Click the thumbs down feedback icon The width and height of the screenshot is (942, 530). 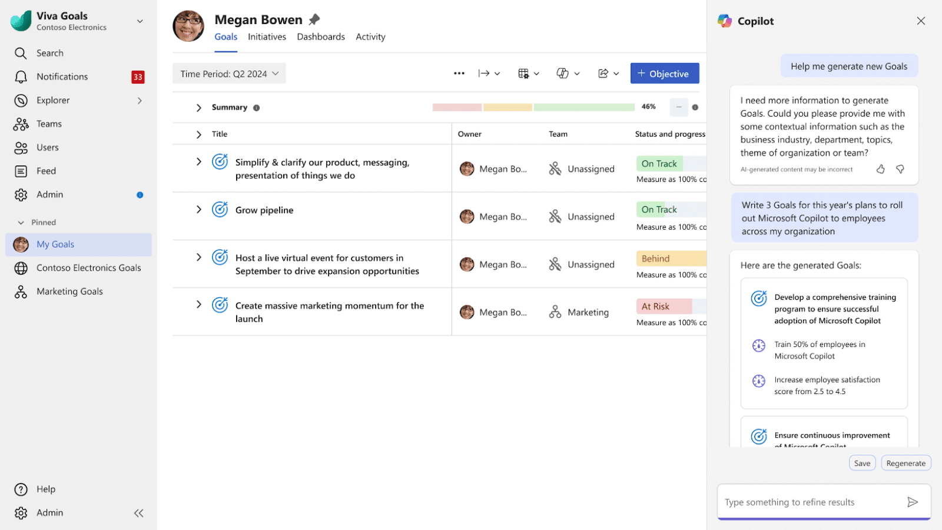900,169
